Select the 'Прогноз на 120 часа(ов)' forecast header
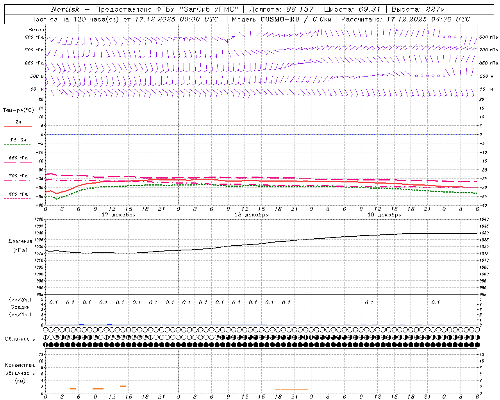The image size is (500, 400). (x=75, y=19)
